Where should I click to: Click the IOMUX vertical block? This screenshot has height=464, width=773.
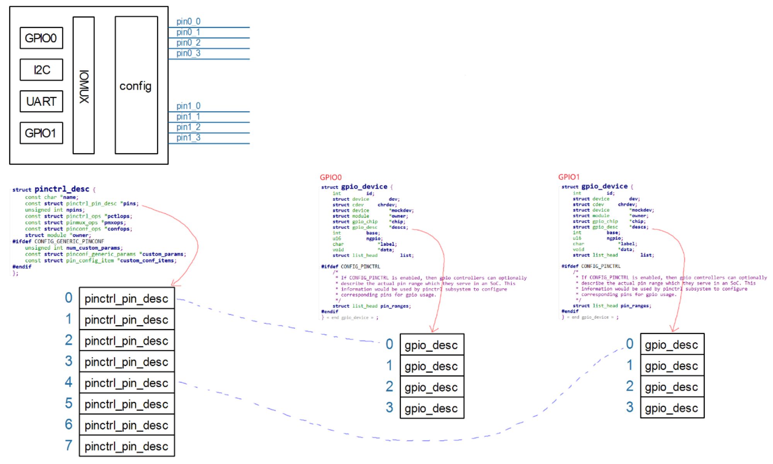pyautogui.click(x=83, y=85)
